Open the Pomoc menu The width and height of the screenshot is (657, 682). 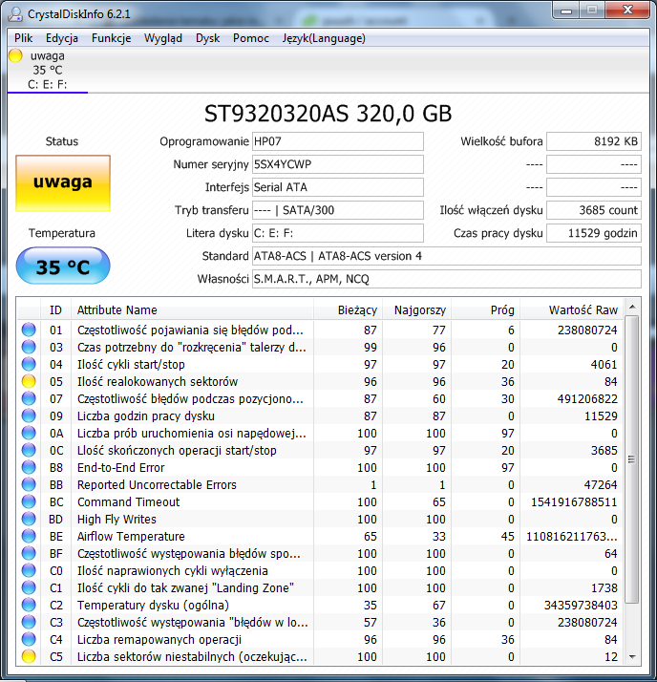pyautogui.click(x=251, y=38)
